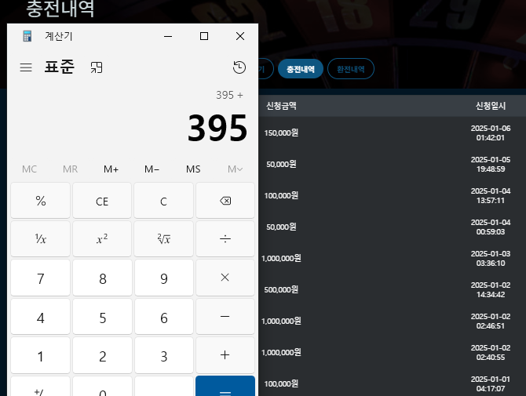The height and width of the screenshot is (396, 526).
Task: Select the 2025-01-06 01:42:01 date cell
Action: coord(491,133)
